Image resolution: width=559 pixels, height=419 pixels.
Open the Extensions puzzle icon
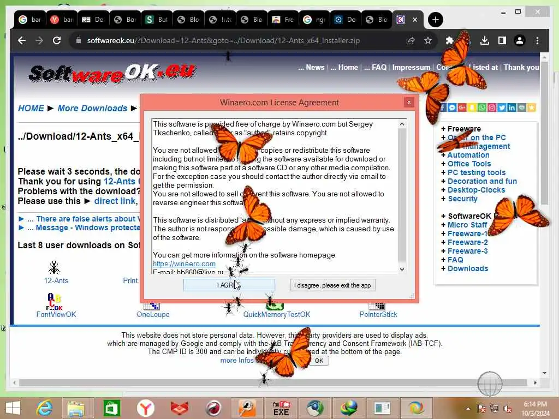tap(450, 40)
